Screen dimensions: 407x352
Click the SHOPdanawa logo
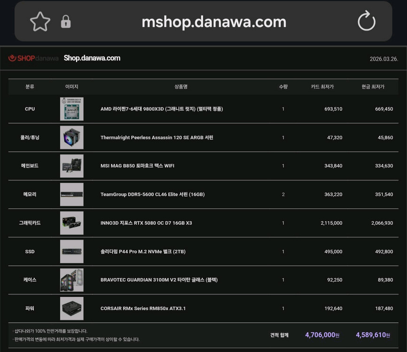(32, 58)
